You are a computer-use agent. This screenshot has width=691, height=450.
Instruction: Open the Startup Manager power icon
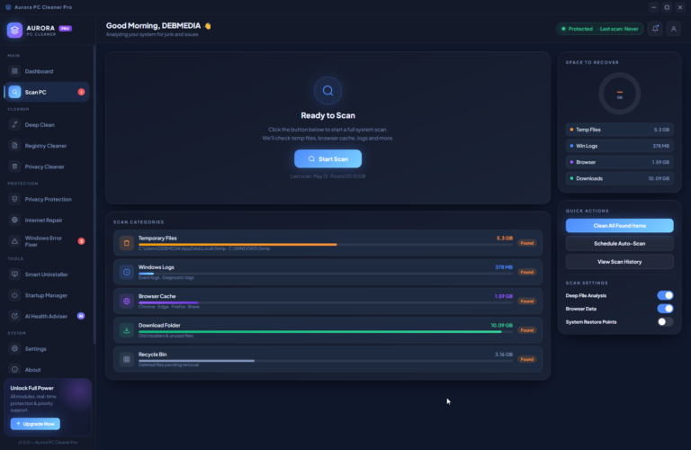pos(14,295)
